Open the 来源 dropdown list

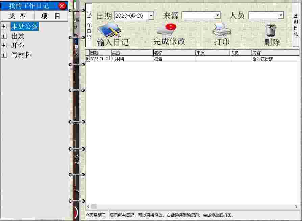pos(217,15)
